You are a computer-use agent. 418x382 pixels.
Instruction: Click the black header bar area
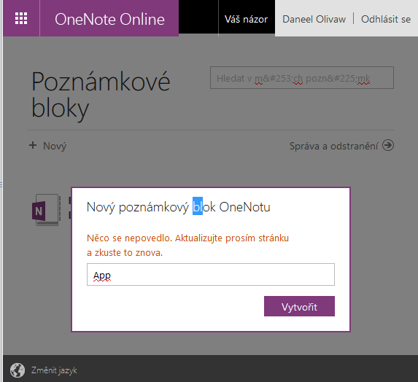[198, 18]
